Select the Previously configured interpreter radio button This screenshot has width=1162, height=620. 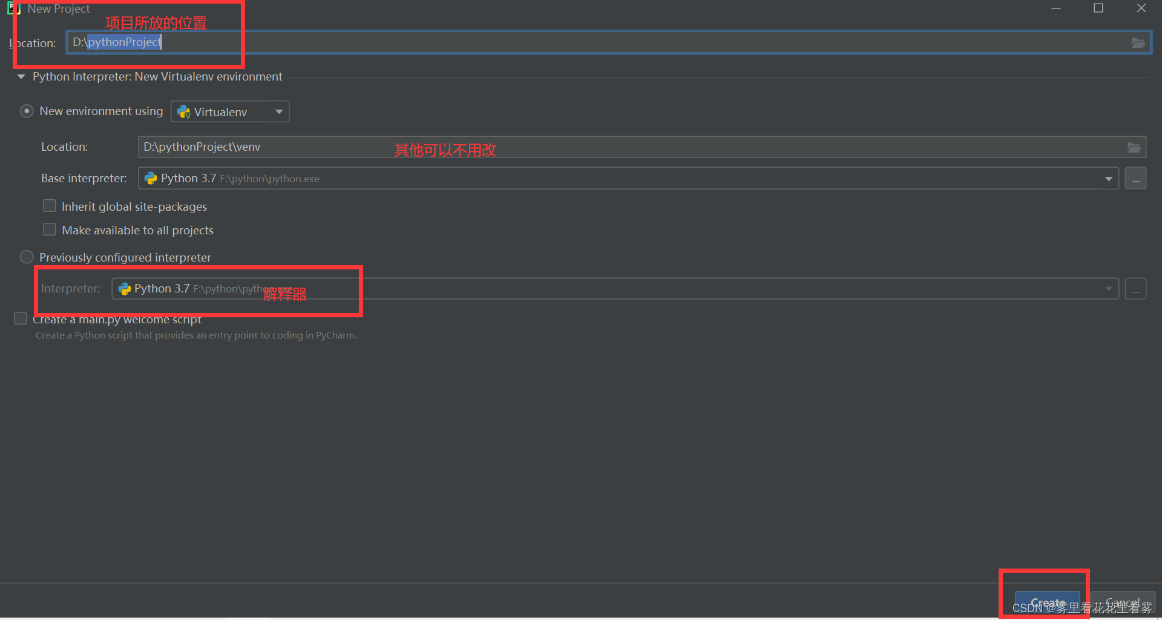27,257
